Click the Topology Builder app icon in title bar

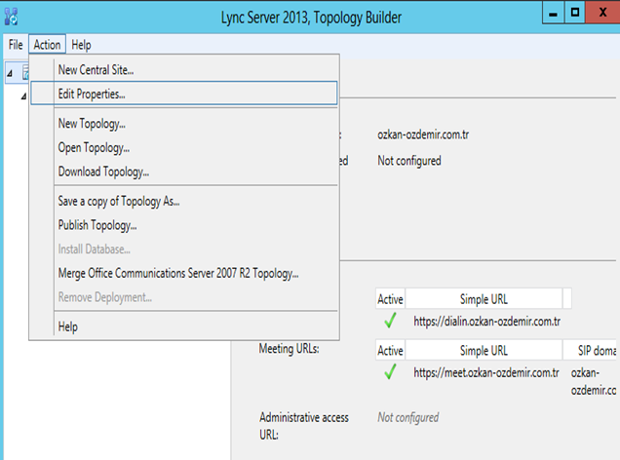[11, 17]
